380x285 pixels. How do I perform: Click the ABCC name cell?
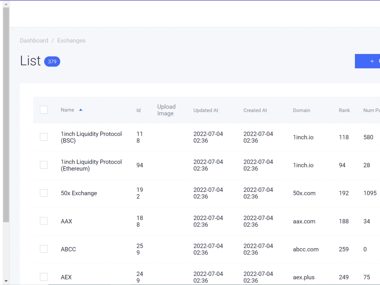click(x=68, y=249)
